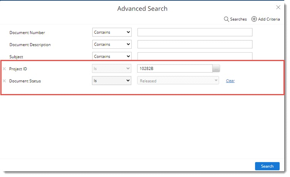Focus the Document Description text field

[x=194, y=45]
